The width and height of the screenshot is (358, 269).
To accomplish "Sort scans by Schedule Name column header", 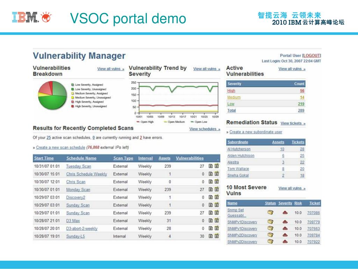I will [81, 158].
